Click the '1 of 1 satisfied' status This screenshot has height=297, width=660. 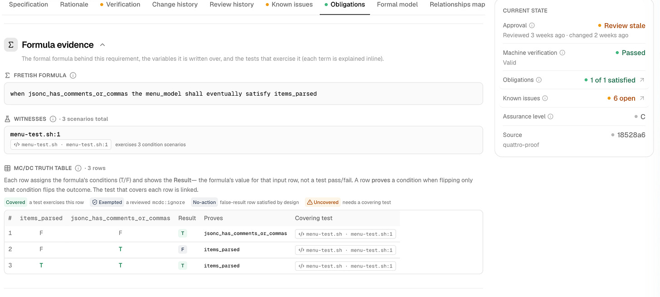pos(612,80)
